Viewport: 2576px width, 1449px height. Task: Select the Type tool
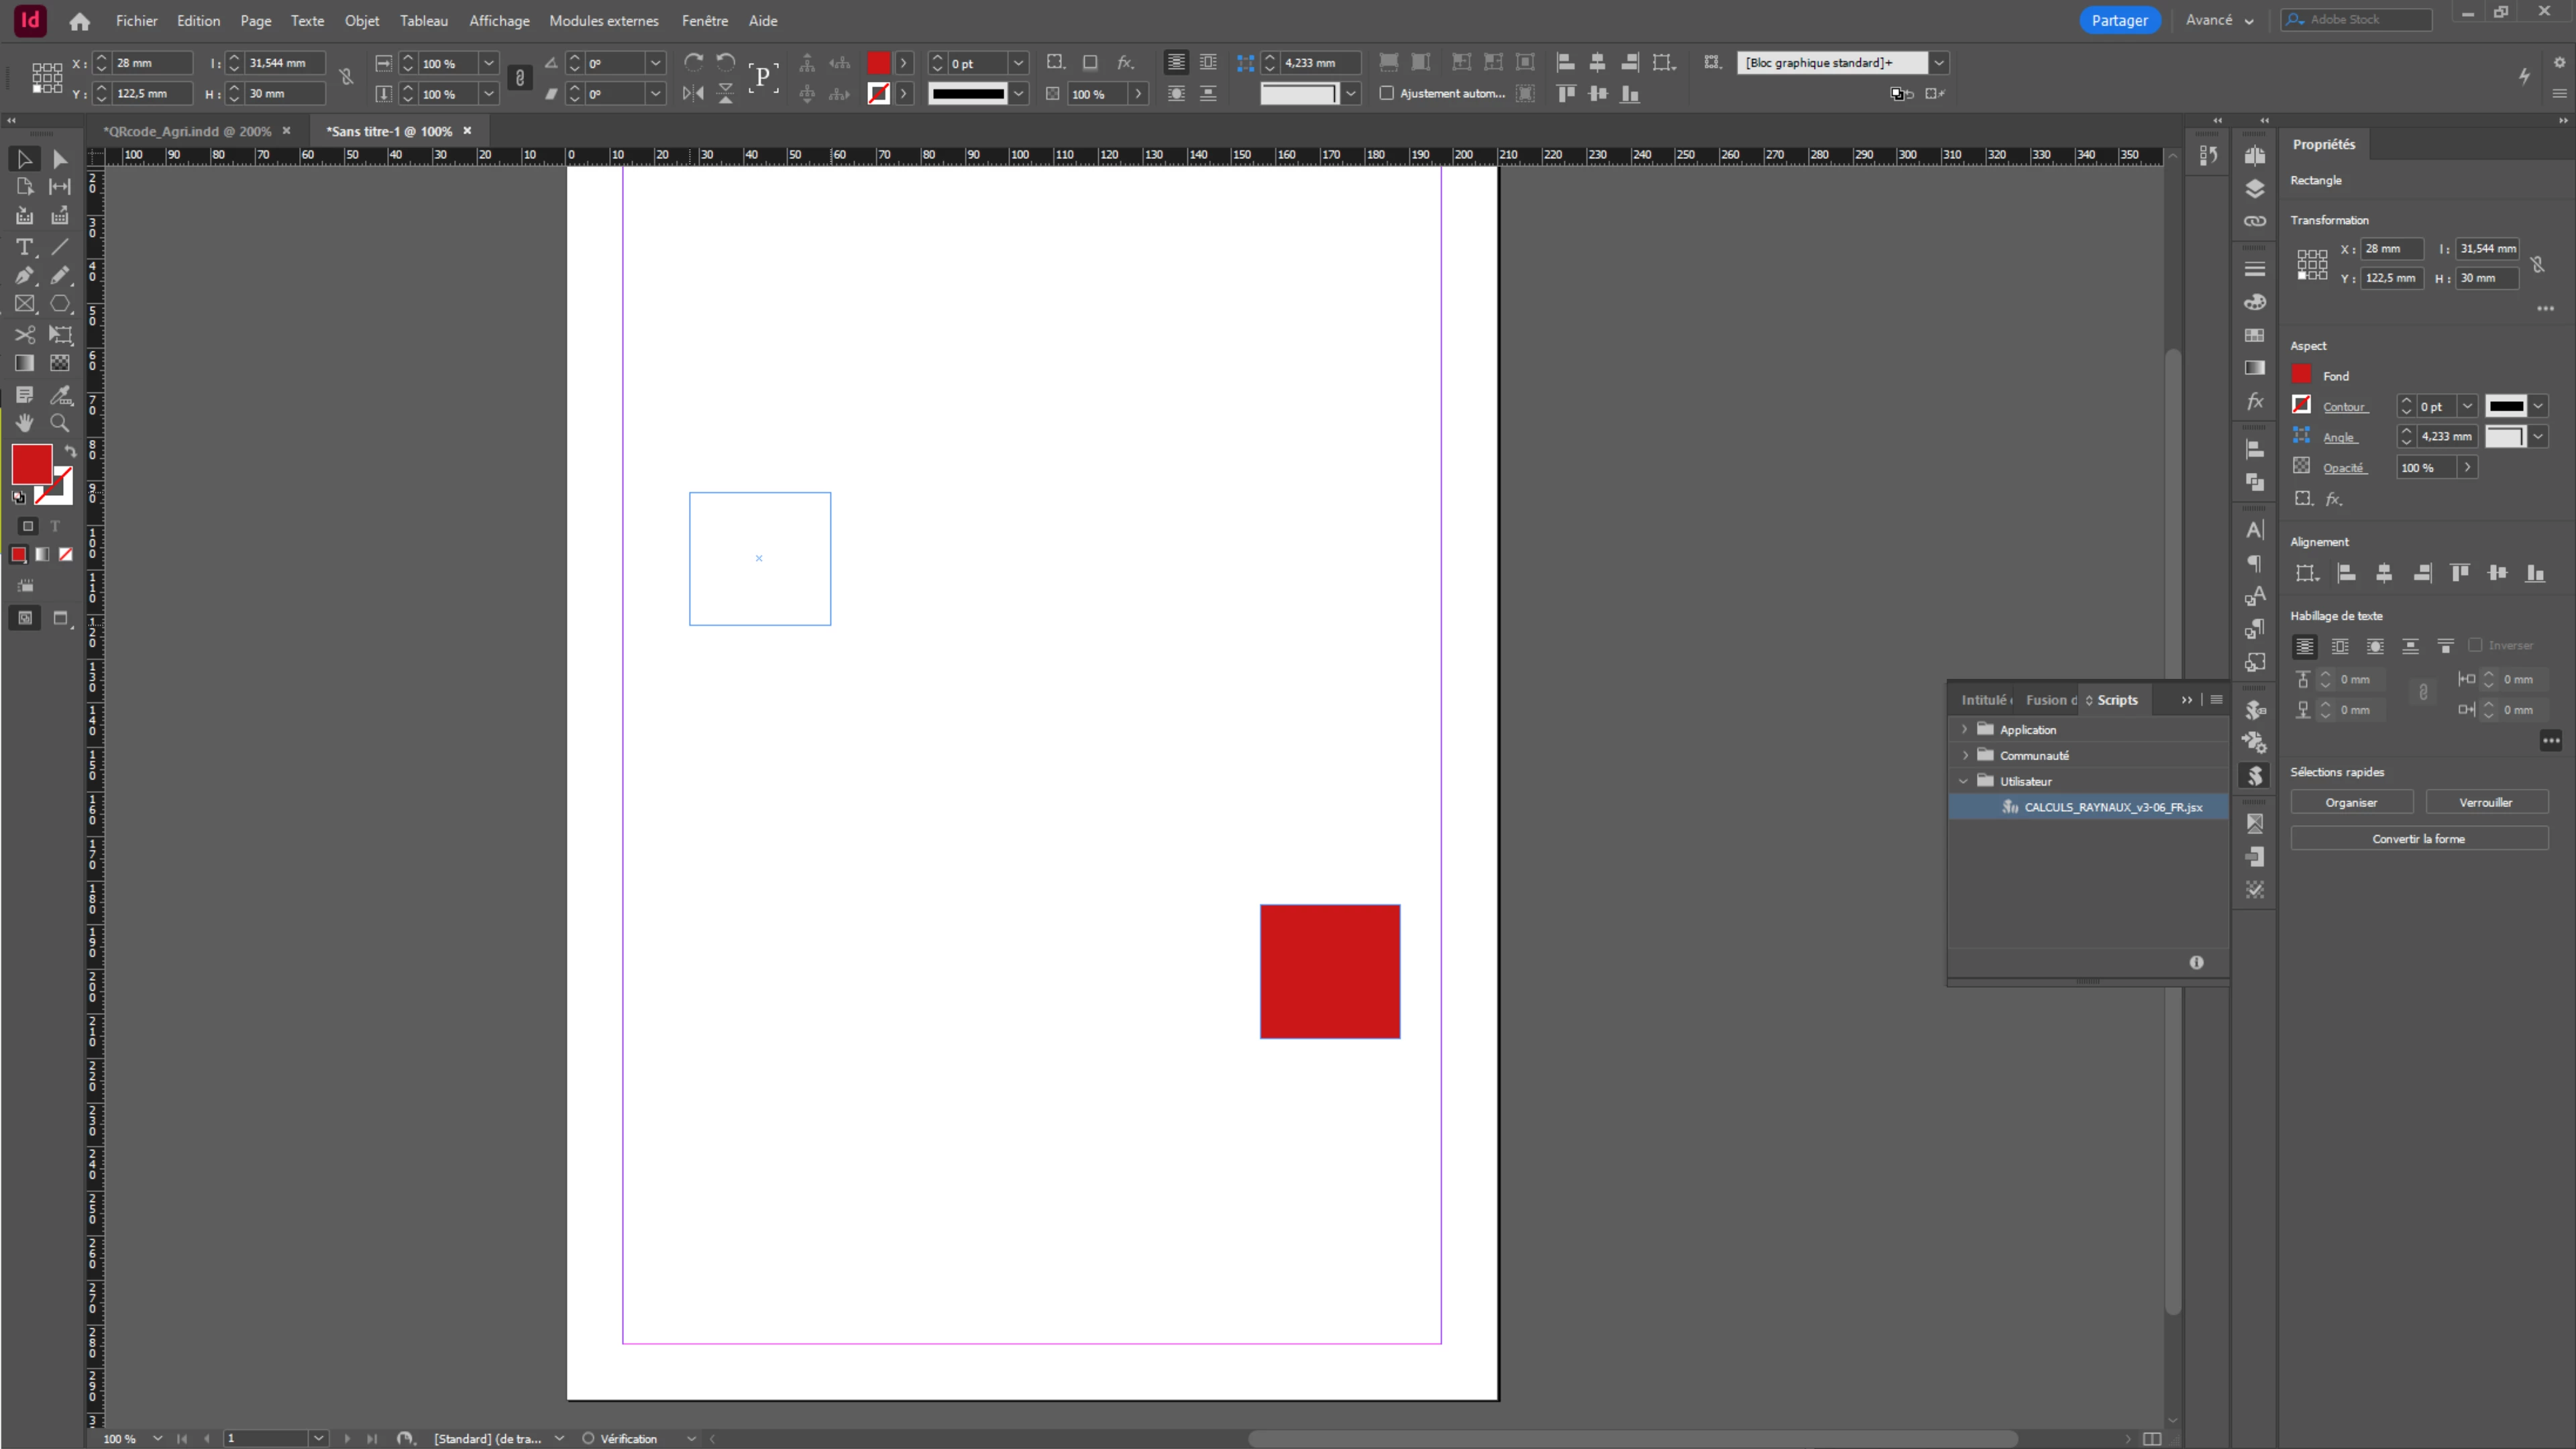pyautogui.click(x=24, y=246)
